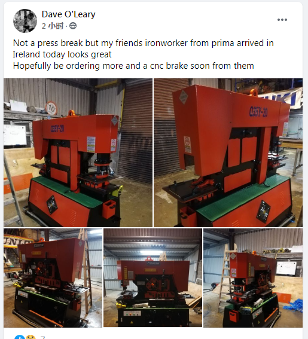Click the speed limit 10 sign in photo

(x=51, y=108)
